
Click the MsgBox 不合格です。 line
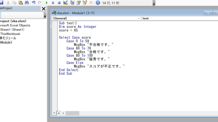94,45
